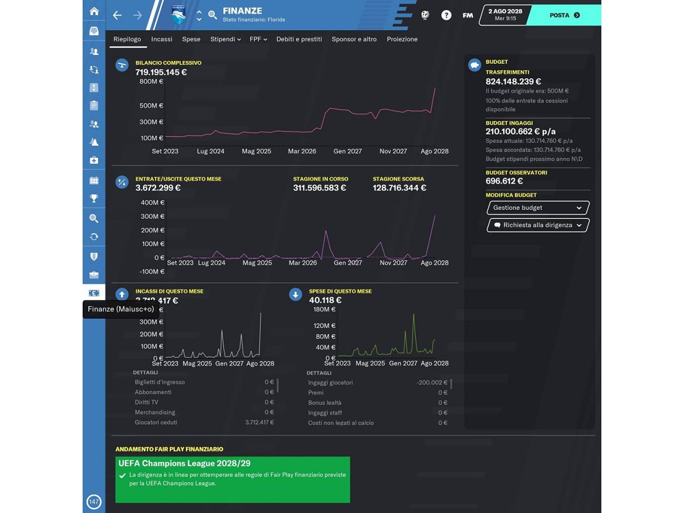
Task: Click the 2 AGO 2028 date box
Action: point(505,15)
